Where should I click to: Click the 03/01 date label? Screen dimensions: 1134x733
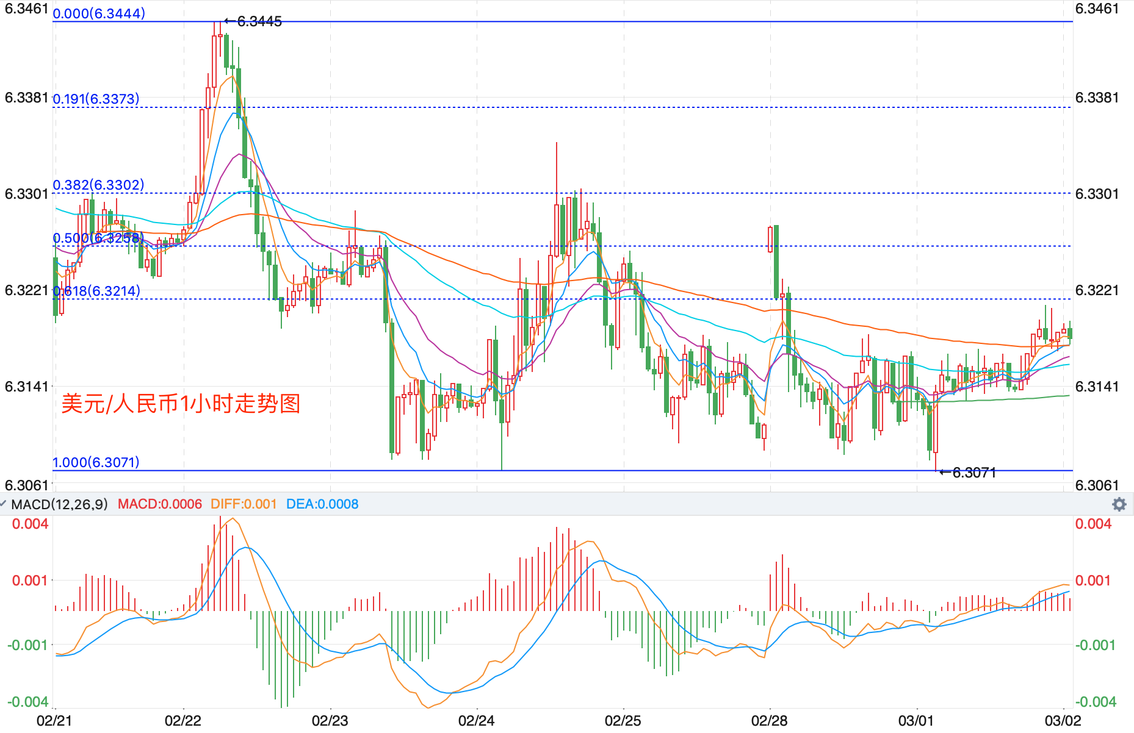(x=916, y=721)
